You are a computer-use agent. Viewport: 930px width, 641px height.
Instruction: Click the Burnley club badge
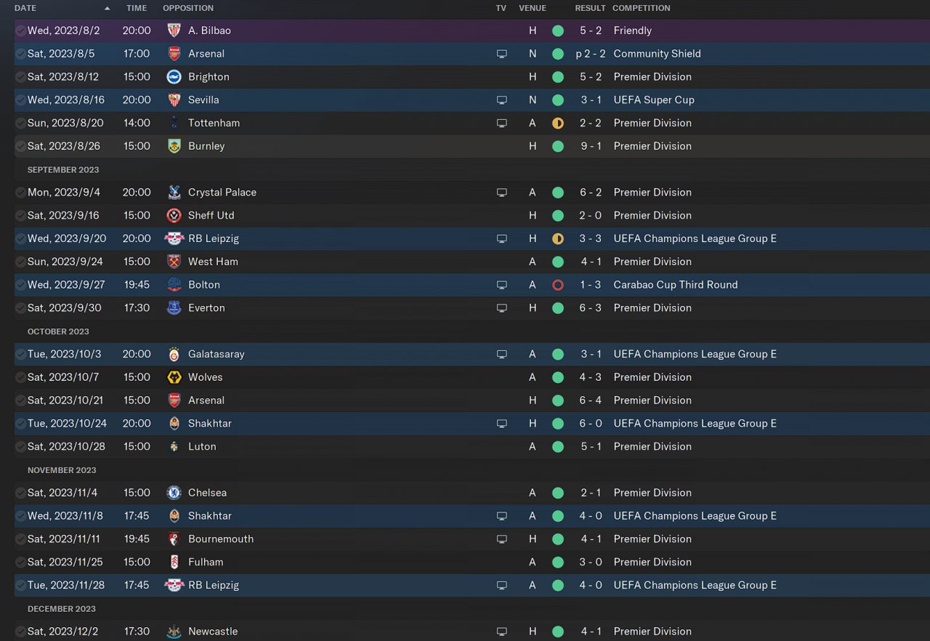coord(174,146)
